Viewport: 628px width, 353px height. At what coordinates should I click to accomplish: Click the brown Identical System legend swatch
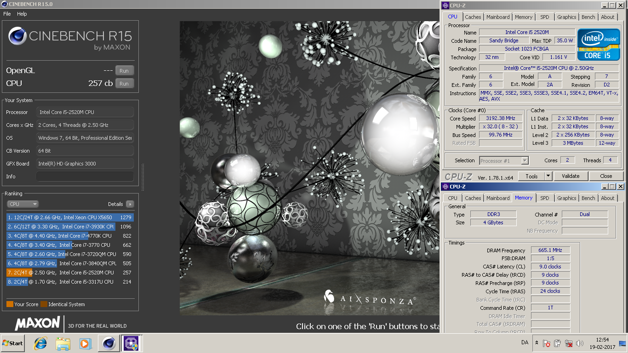click(44, 304)
